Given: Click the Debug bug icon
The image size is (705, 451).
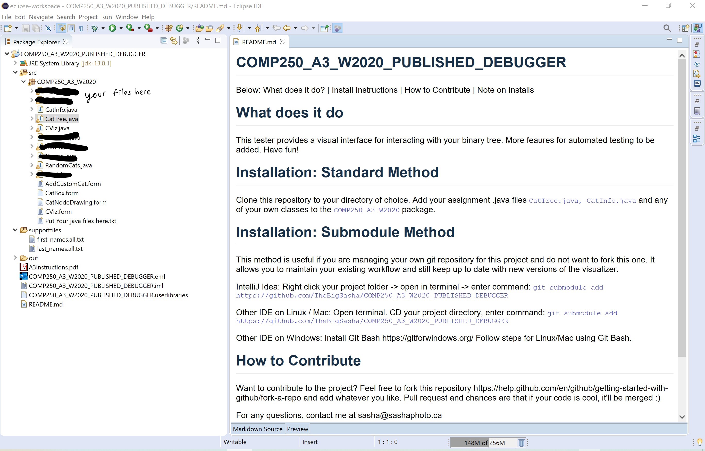Looking at the screenshot, I should click(x=94, y=28).
